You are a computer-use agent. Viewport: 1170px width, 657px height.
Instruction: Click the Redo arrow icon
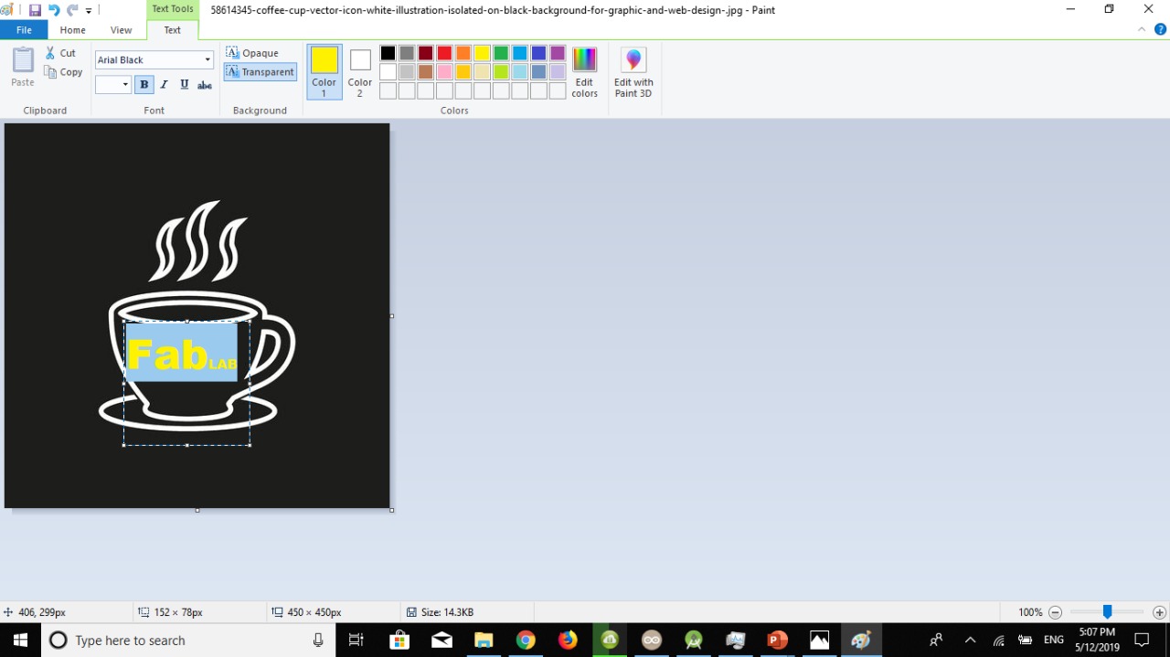tap(72, 10)
